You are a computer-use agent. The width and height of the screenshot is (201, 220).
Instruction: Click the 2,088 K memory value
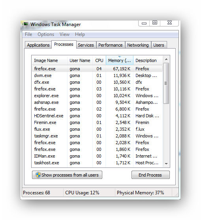click(123, 136)
